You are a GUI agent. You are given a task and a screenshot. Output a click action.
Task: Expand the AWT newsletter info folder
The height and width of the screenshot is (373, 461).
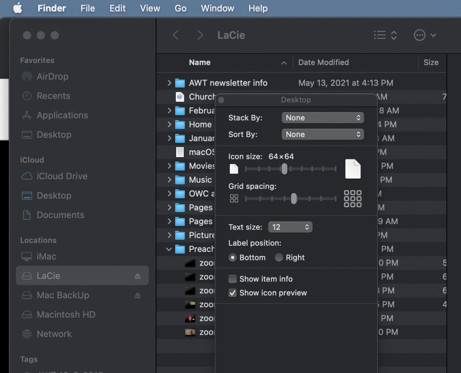tap(169, 83)
